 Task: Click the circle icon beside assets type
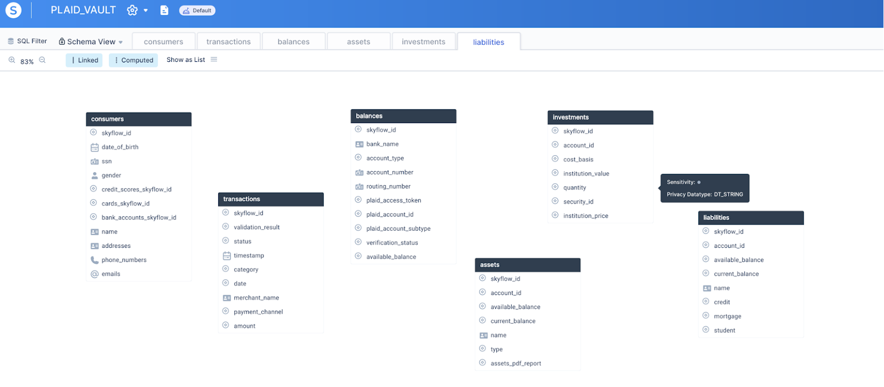[482, 349]
